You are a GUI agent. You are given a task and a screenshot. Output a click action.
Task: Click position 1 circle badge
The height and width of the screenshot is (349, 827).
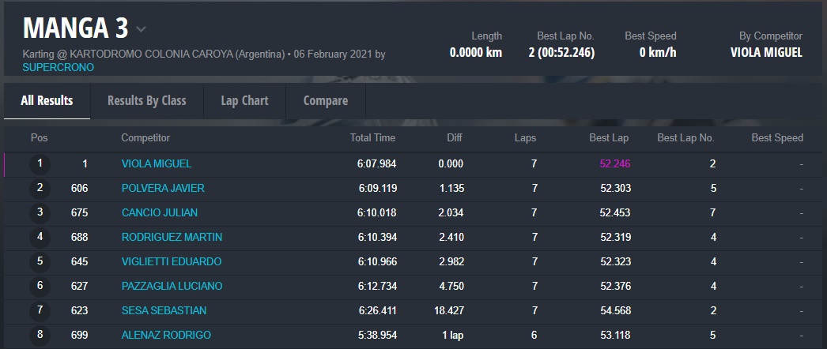(x=39, y=164)
